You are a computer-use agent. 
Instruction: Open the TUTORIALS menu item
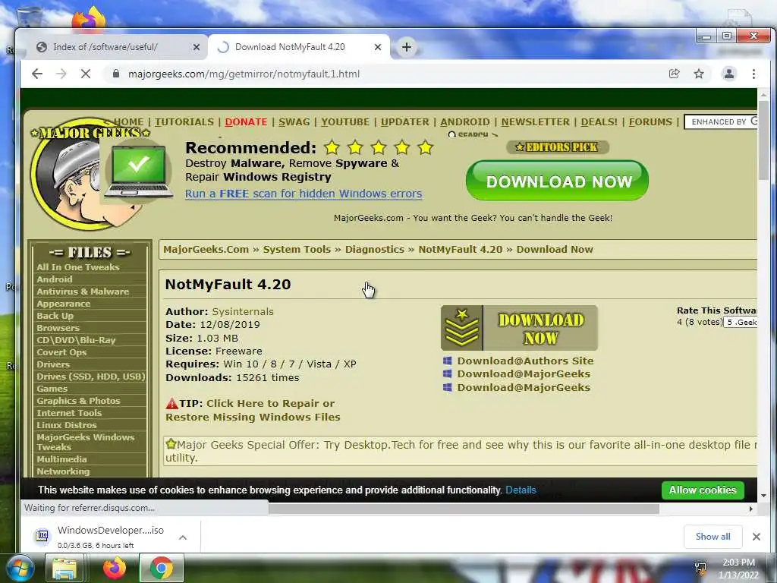[x=184, y=122]
